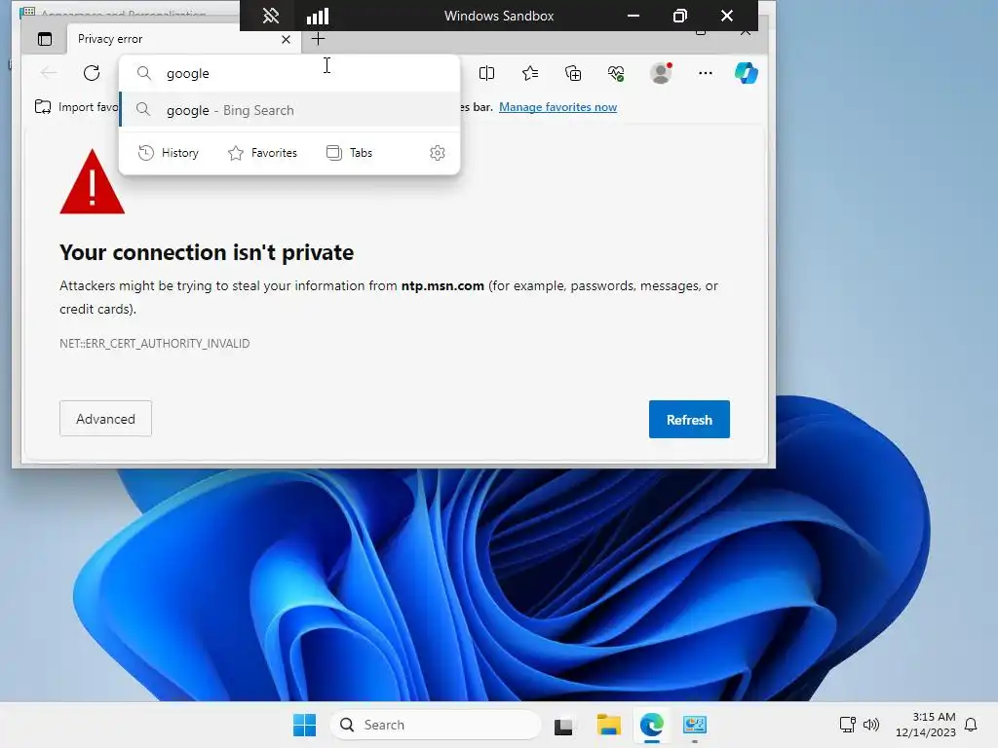Filter suggestions by History
Screen dimensions: 998x748
click(x=169, y=153)
